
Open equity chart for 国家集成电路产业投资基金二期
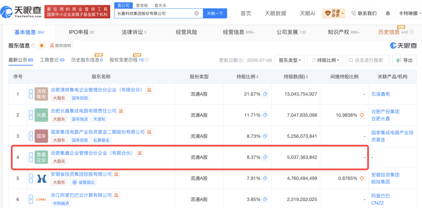[x=149, y=132]
